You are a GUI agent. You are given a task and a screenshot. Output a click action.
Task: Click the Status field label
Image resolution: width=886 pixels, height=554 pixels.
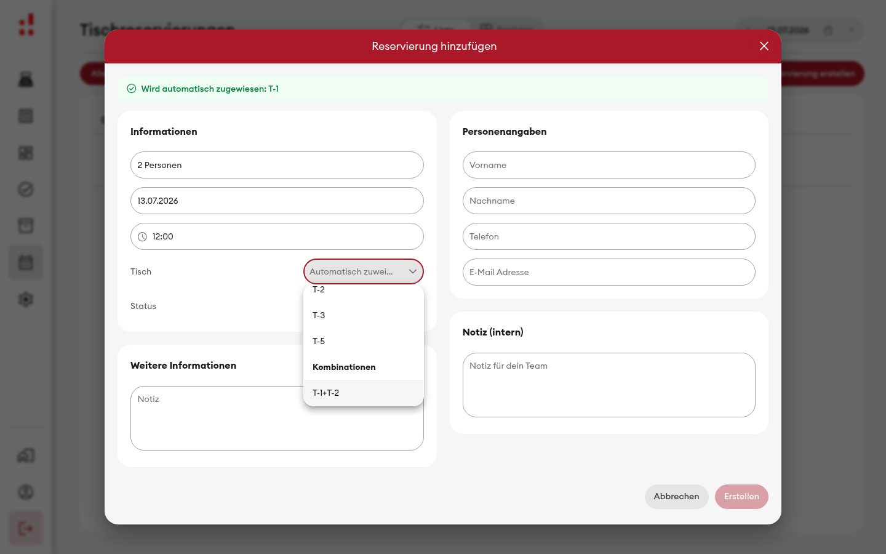143,306
